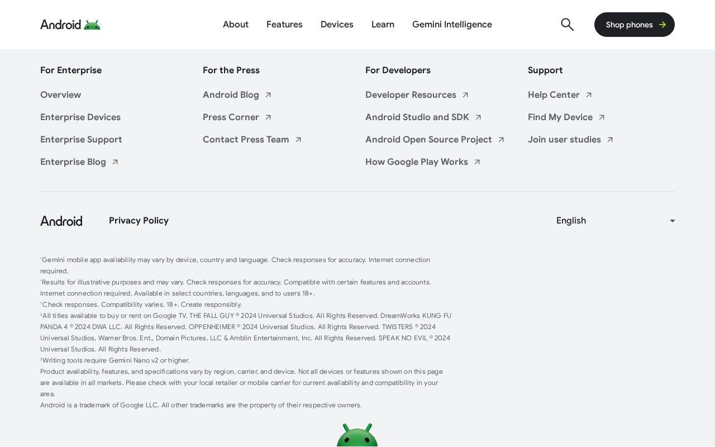This screenshot has width=715, height=447.
Task: Click external arrow beside Enterprise Blog
Action: click(x=115, y=162)
